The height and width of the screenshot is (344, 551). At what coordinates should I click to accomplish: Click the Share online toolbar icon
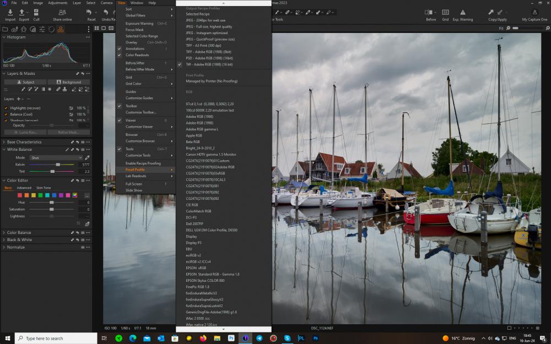(x=62, y=13)
